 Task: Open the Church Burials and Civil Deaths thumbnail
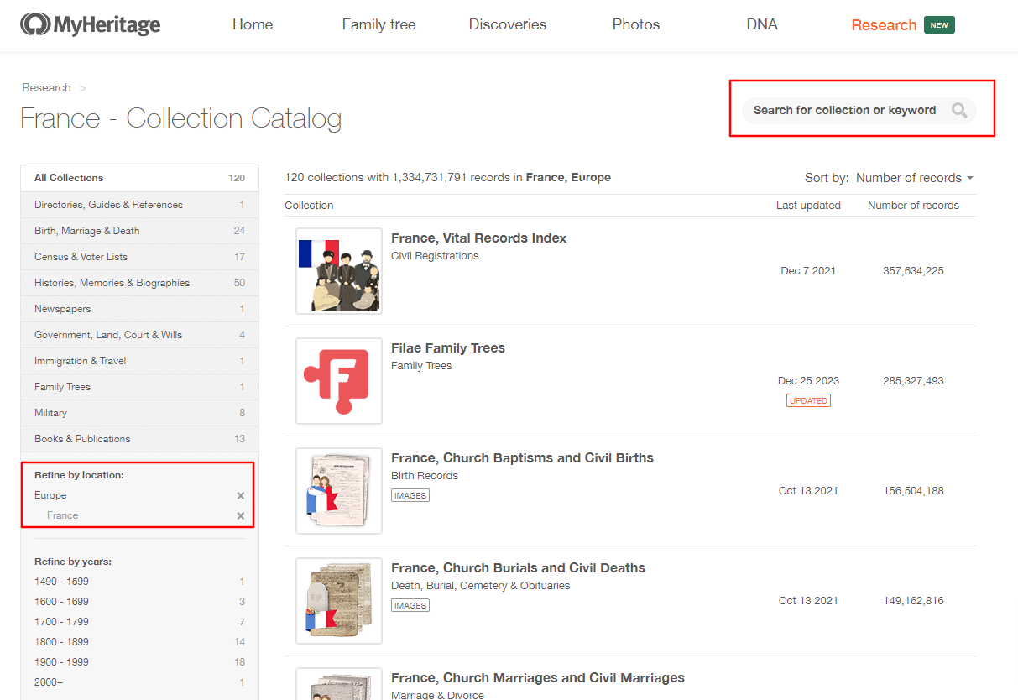(339, 601)
